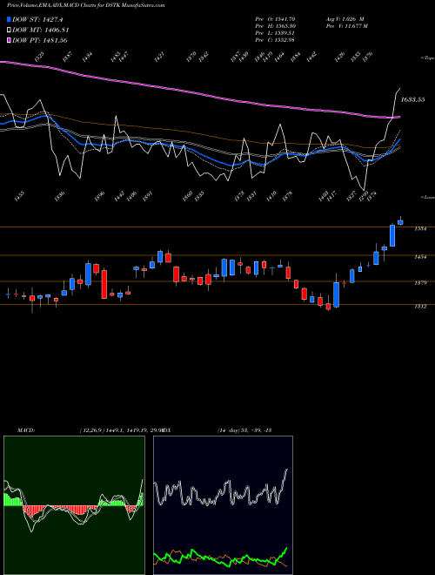
Task: Click the Pre V: 11.677 M value
Action: 347,26
